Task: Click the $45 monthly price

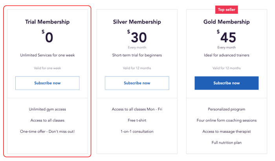Action: [226, 37]
